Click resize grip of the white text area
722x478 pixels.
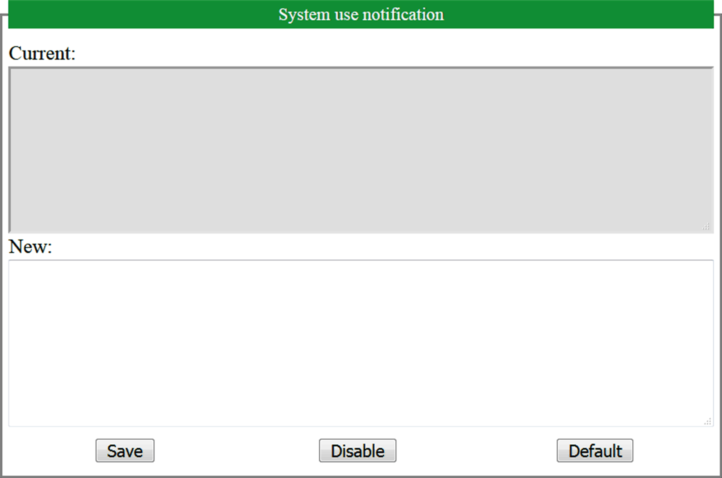[707, 421]
